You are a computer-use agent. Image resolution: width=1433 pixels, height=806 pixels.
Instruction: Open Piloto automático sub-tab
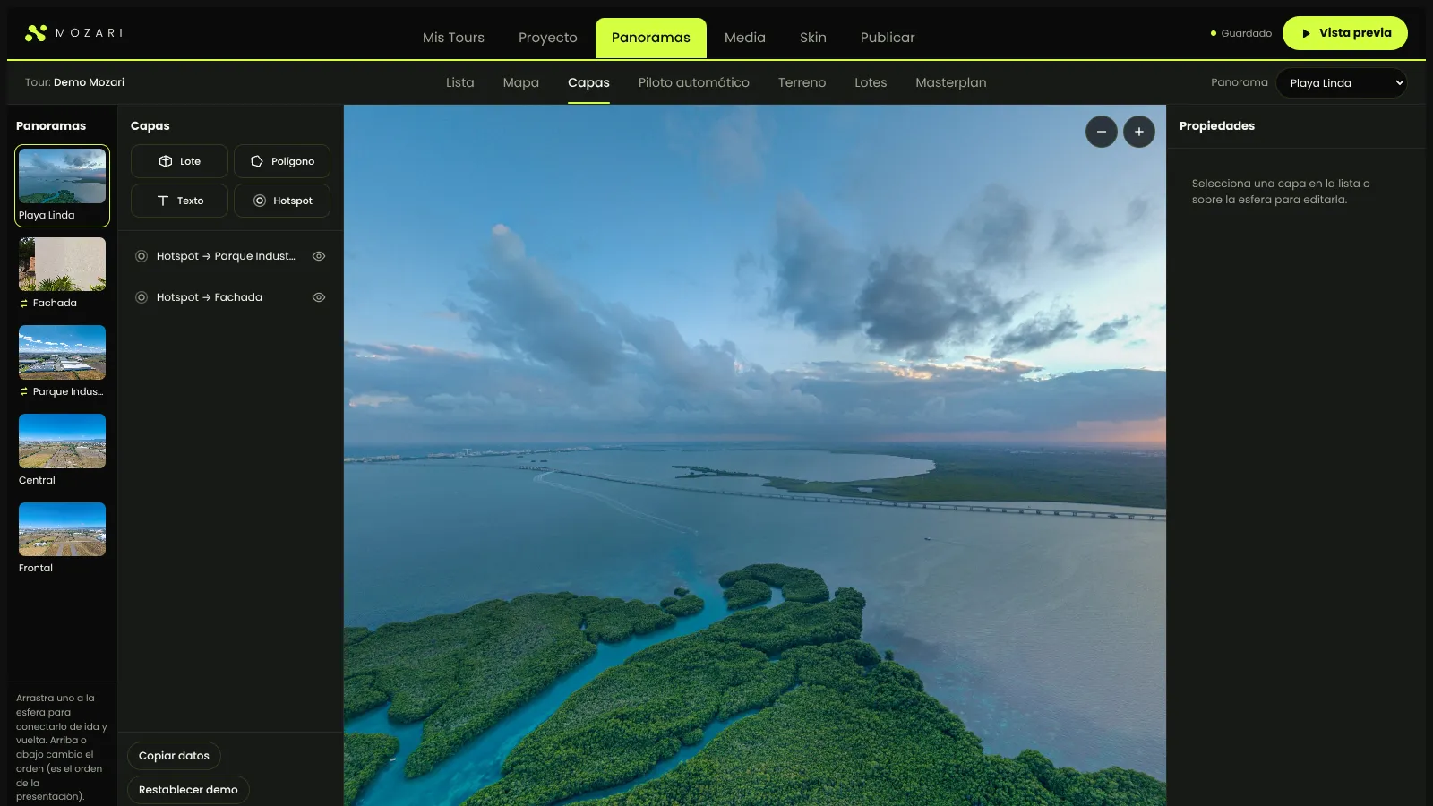[694, 82]
